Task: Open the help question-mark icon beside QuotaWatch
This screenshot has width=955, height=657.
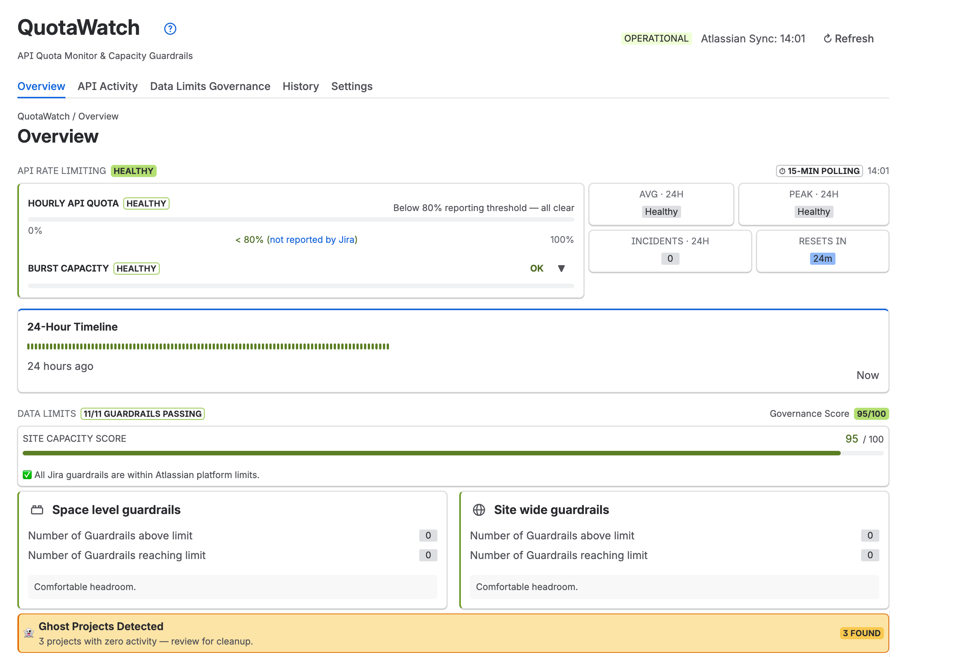Action: click(170, 29)
